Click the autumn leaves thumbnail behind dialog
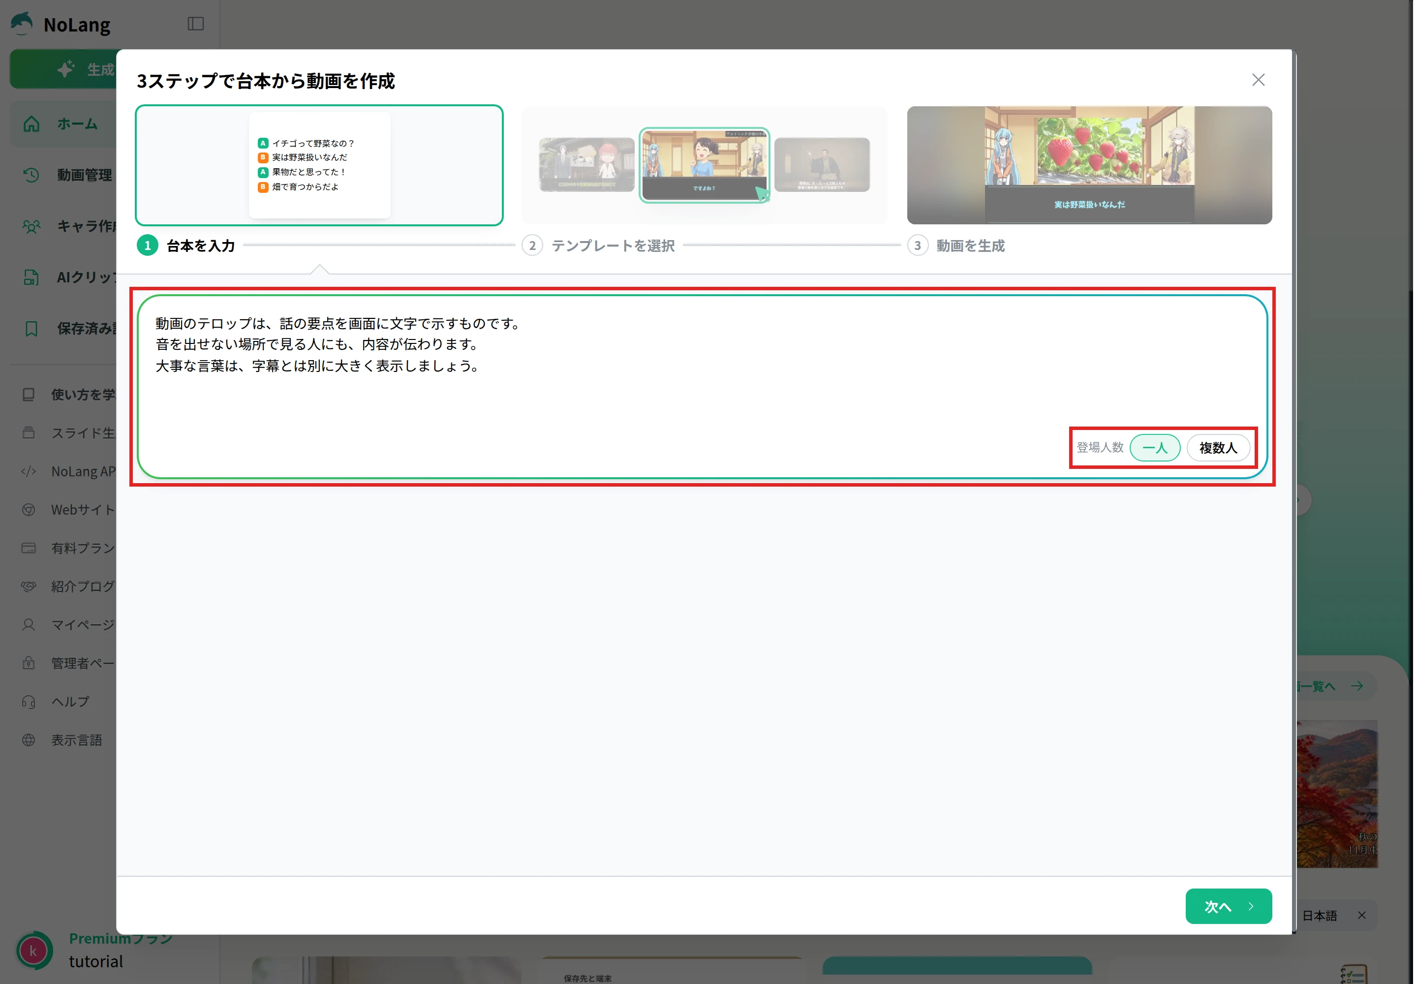The width and height of the screenshot is (1417, 984). [x=1336, y=794]
